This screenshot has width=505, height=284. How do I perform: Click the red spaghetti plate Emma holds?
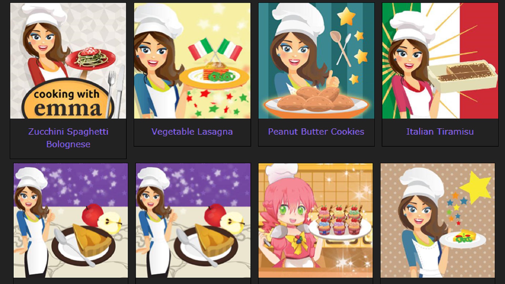point(90,59)
